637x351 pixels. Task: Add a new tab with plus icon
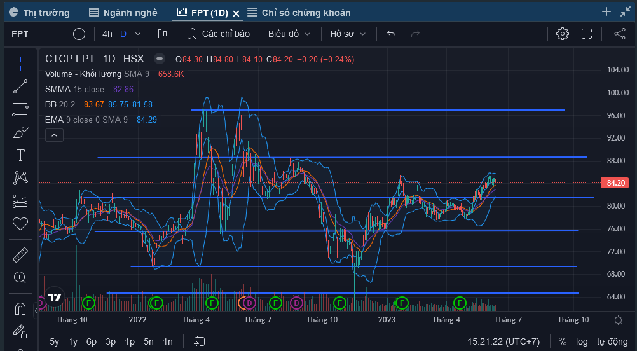(x=606, y=12)
